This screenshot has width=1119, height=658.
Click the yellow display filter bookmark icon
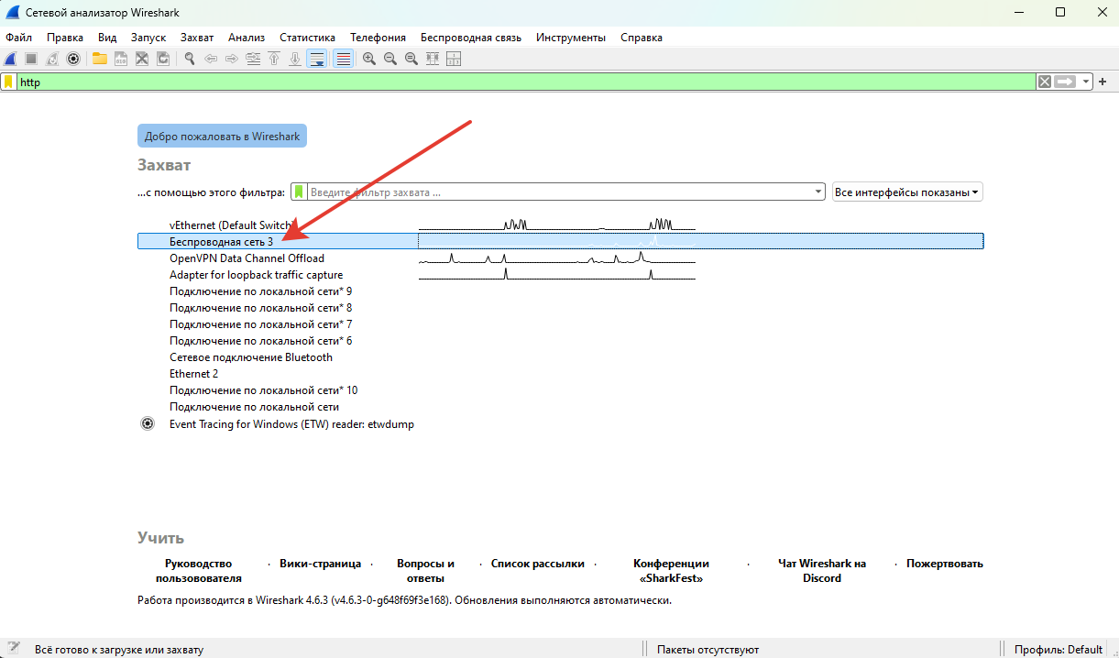[8, 82]
